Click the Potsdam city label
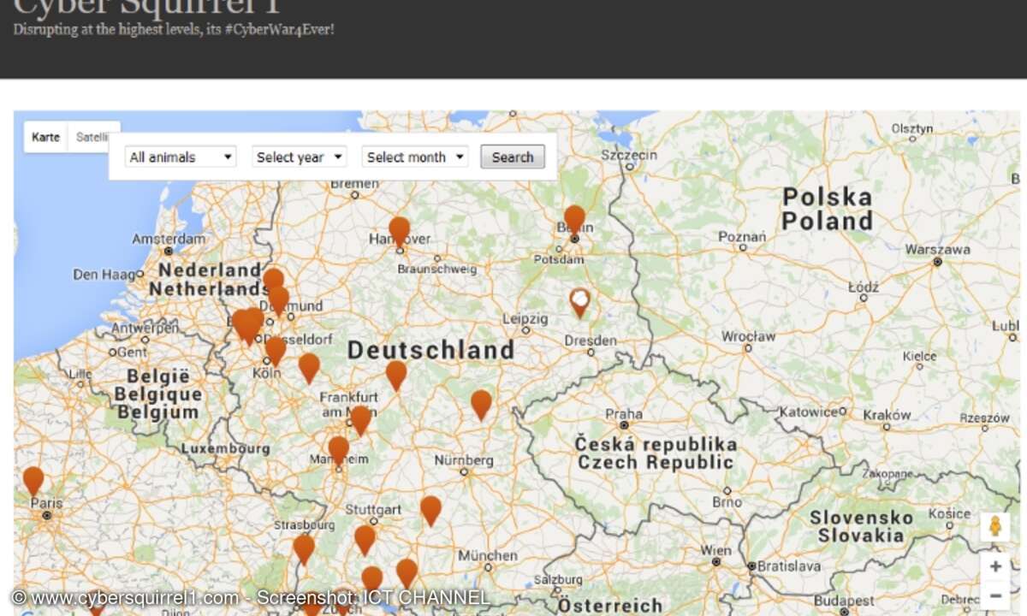 tap(559, 258)
